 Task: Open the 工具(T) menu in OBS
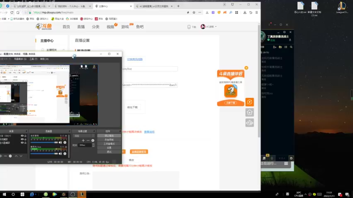pos(33,59)
